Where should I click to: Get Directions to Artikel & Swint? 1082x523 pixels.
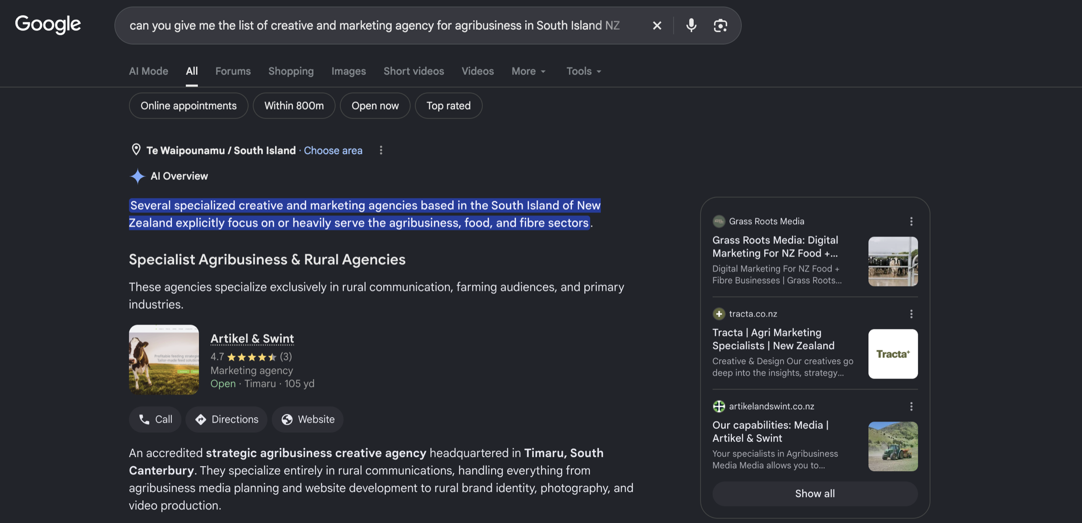(226, 419)
